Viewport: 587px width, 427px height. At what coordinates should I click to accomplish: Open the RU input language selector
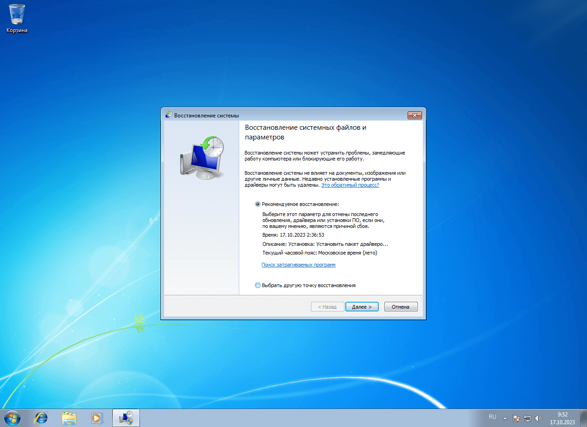pos(493,417)
